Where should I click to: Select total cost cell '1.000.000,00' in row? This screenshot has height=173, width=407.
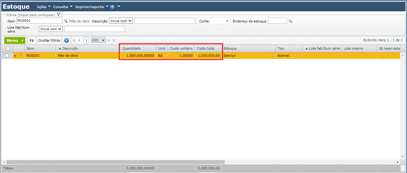click(208, 56)
